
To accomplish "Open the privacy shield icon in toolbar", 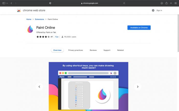I will tap(50, 3).
